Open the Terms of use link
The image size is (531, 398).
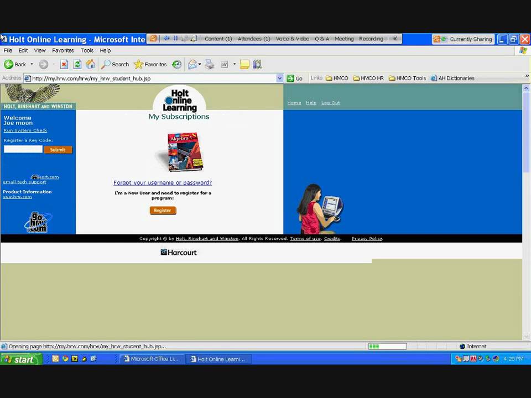305,239
